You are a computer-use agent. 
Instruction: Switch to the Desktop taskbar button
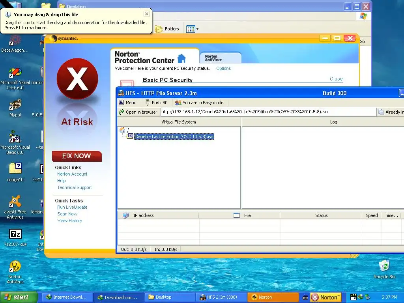coord(170,297)
